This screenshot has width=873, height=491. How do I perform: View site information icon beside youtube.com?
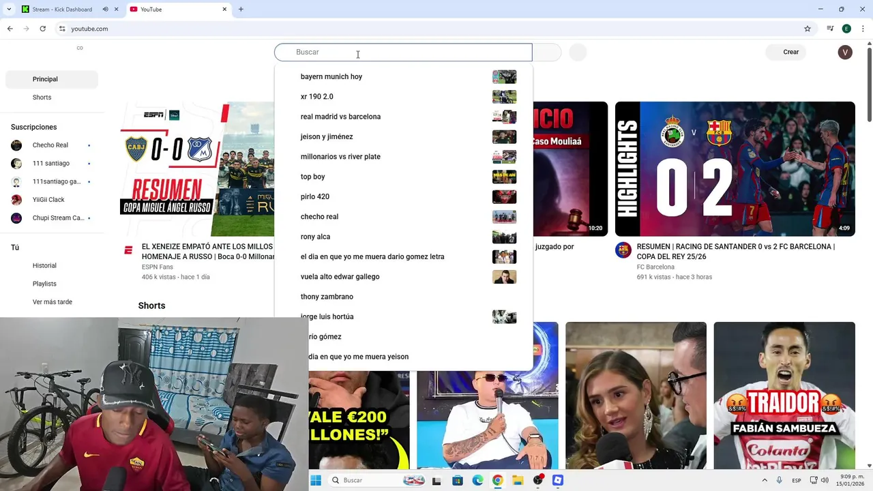coord(62,29)
